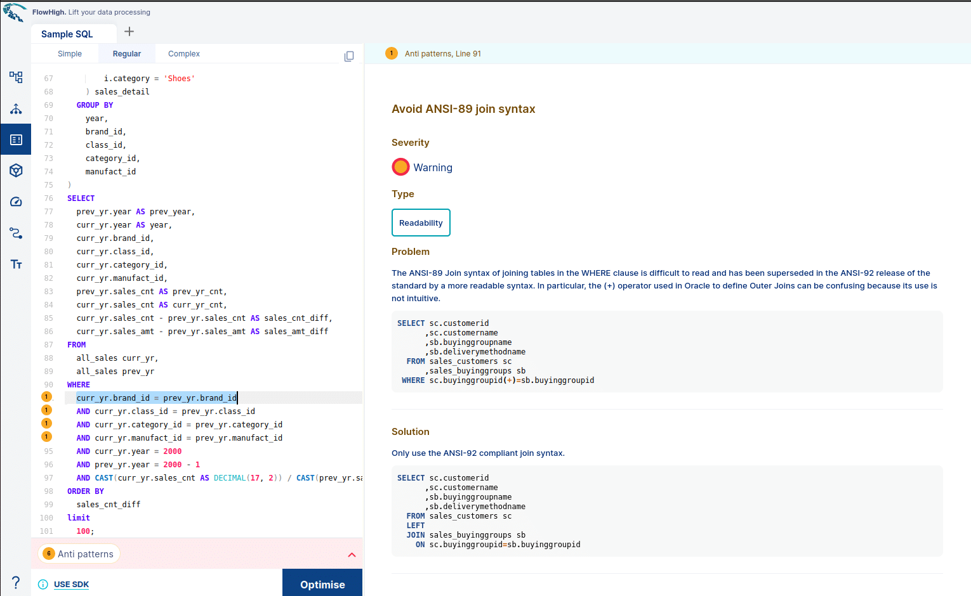
Task: Switch to the Simple sample tab
Action: (70, 54)
